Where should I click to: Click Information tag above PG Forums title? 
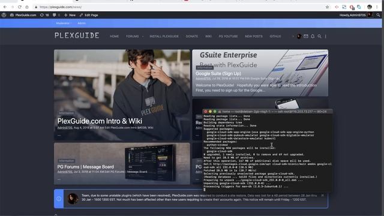click(67, 161)
